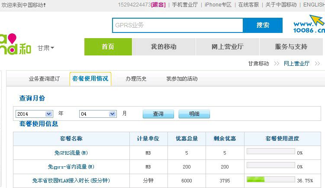Open the 我的移动 menu

pyautogui.click(x=164, y=47)
